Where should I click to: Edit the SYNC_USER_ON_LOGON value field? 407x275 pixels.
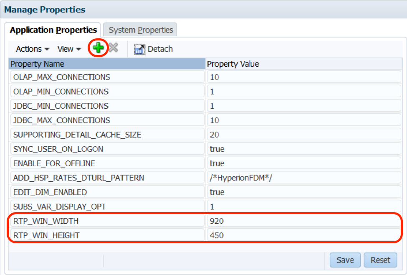(x=304, y=149)
